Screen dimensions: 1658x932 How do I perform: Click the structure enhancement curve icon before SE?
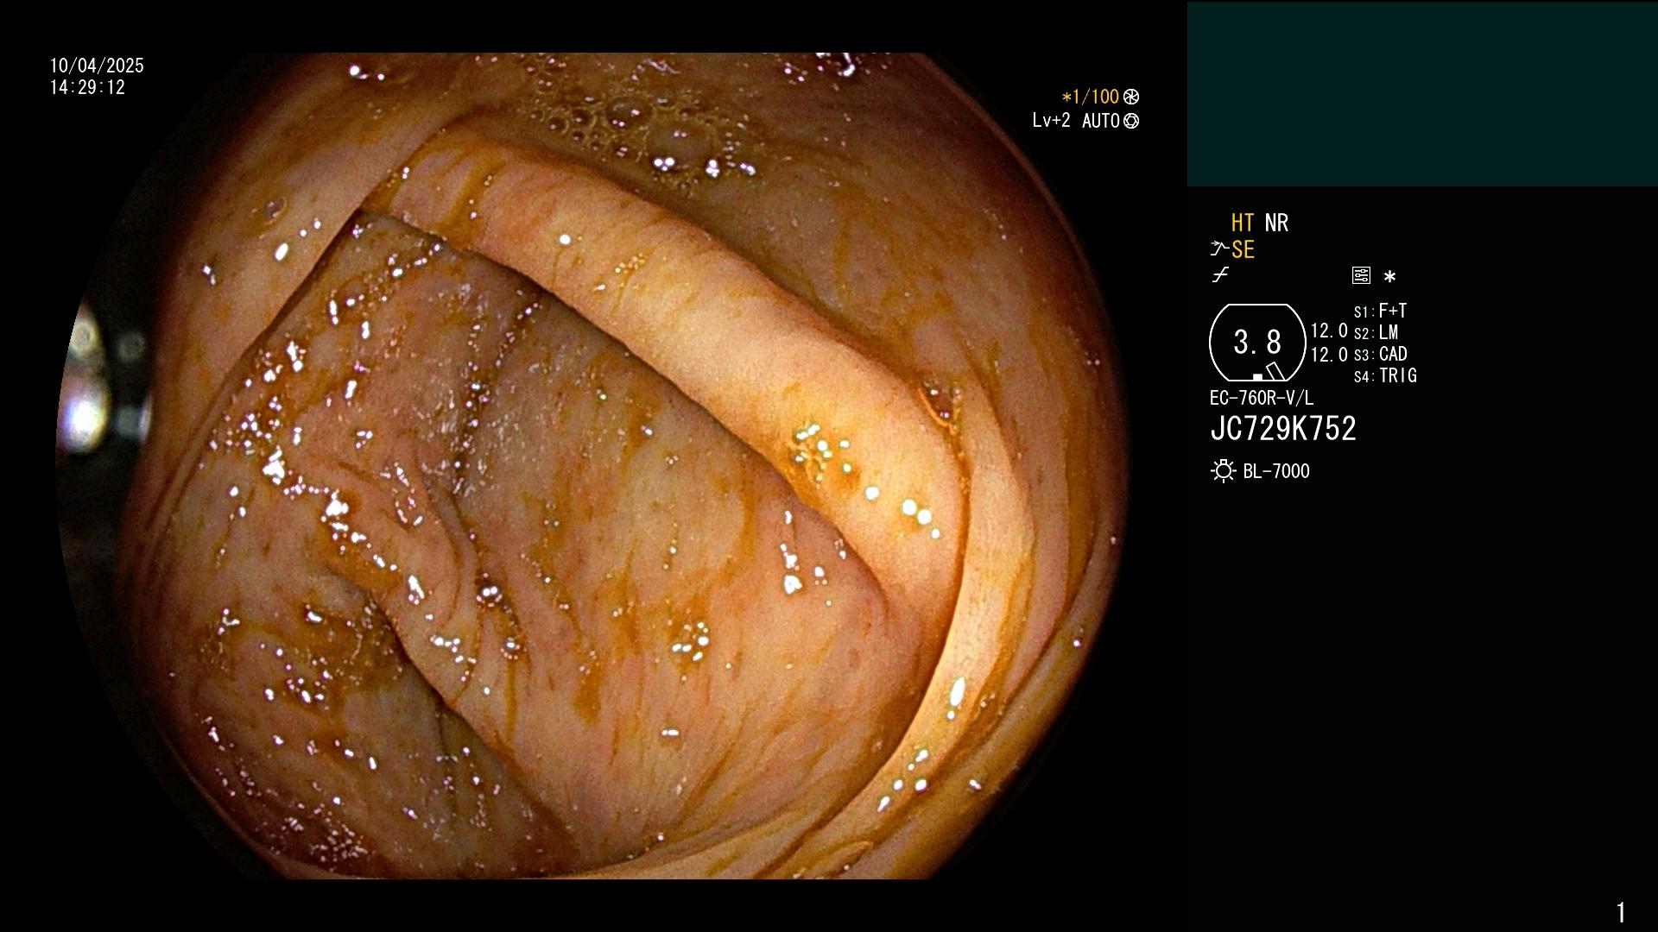click(1219, 249)
